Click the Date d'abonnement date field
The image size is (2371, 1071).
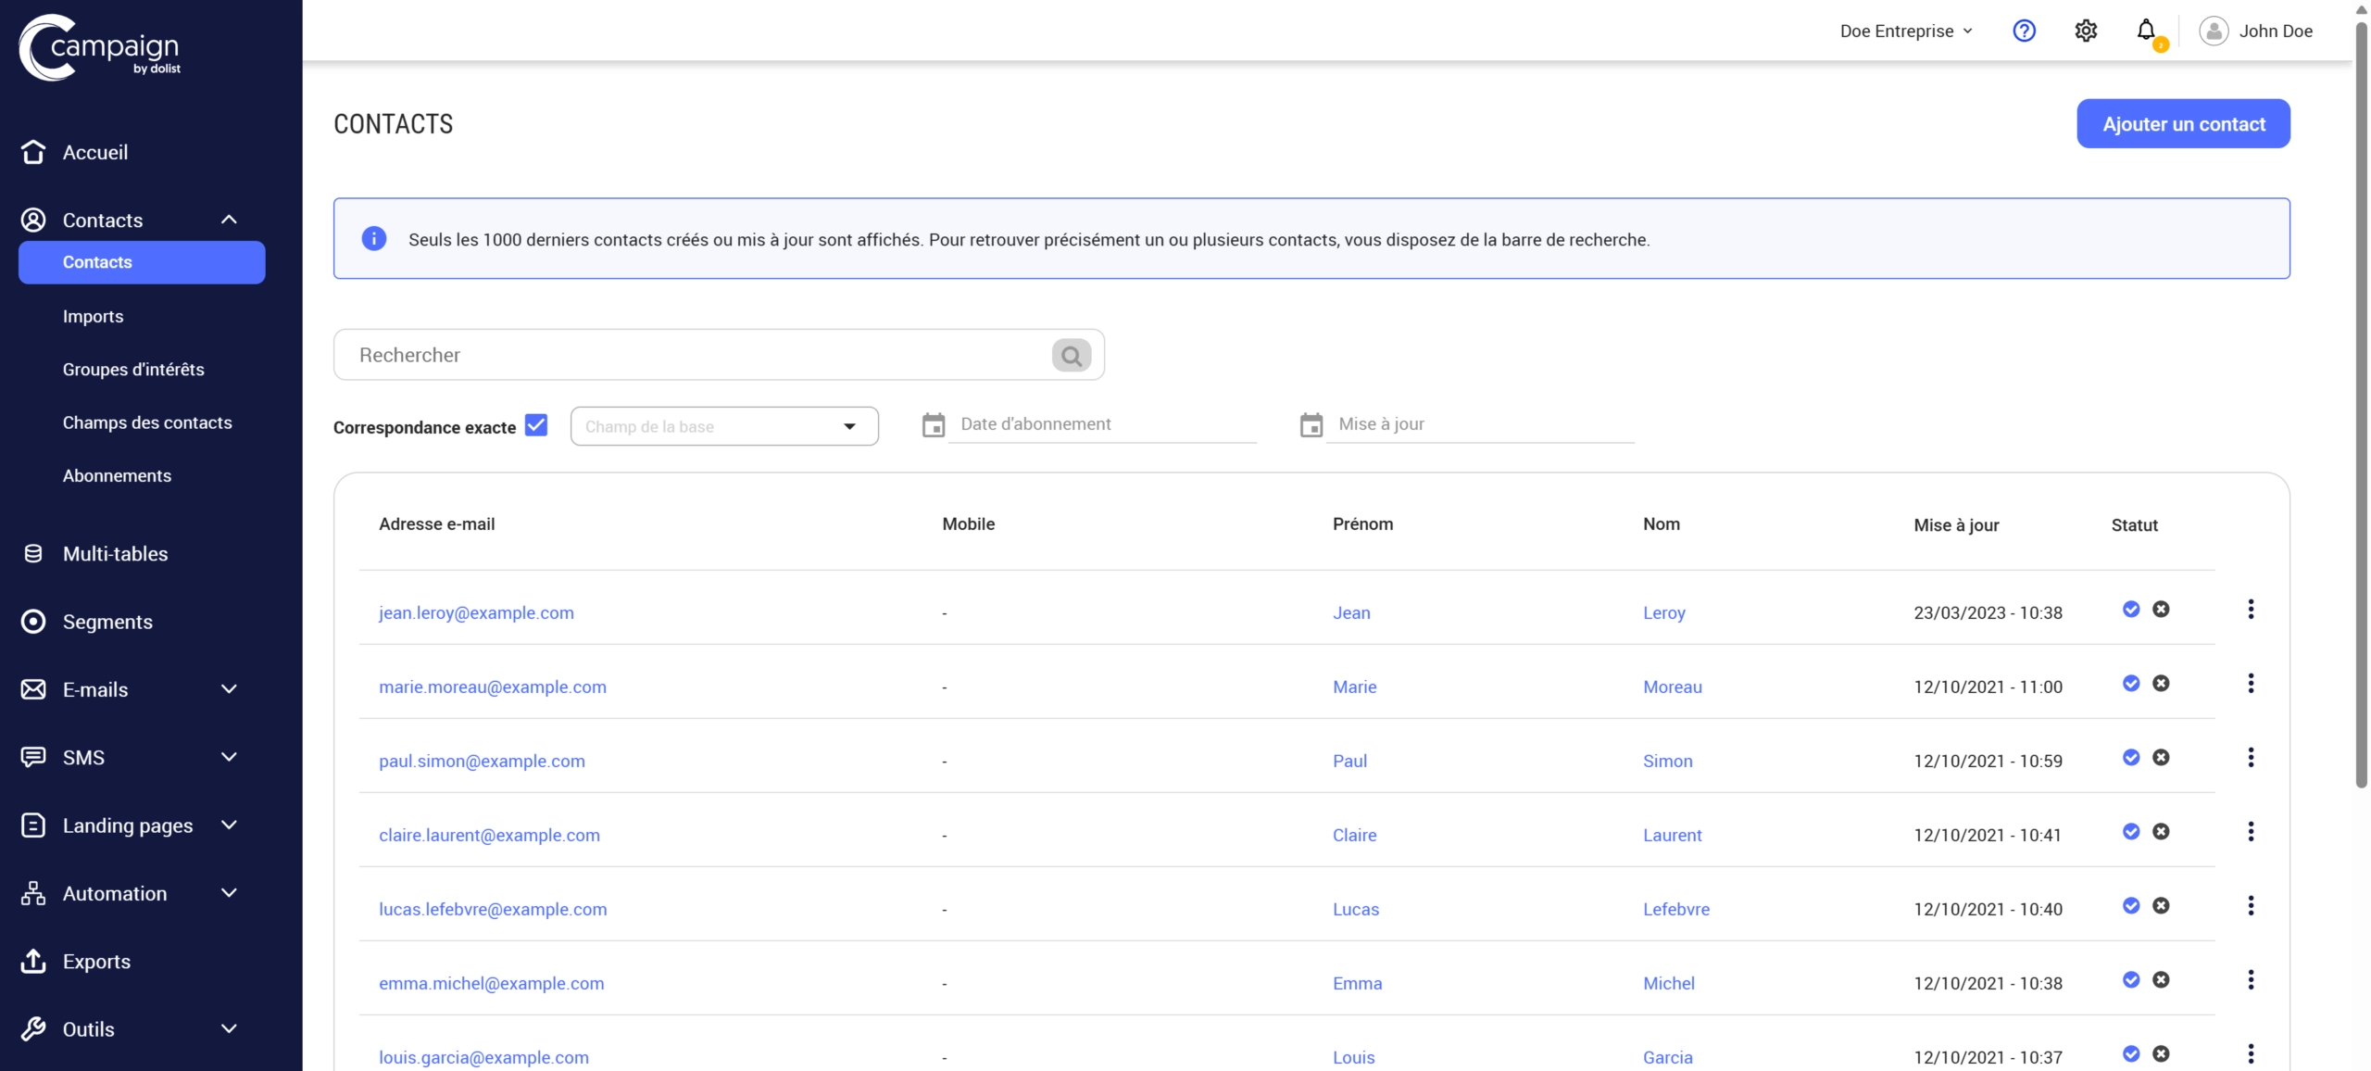[x=1102, y=424]
